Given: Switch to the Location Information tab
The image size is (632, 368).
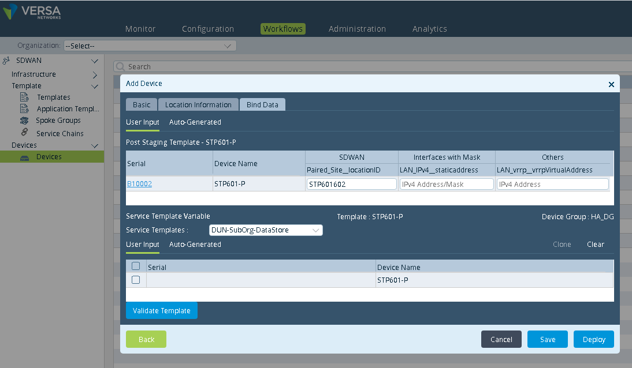Looking at the screenshot, I should click(198, 104).
